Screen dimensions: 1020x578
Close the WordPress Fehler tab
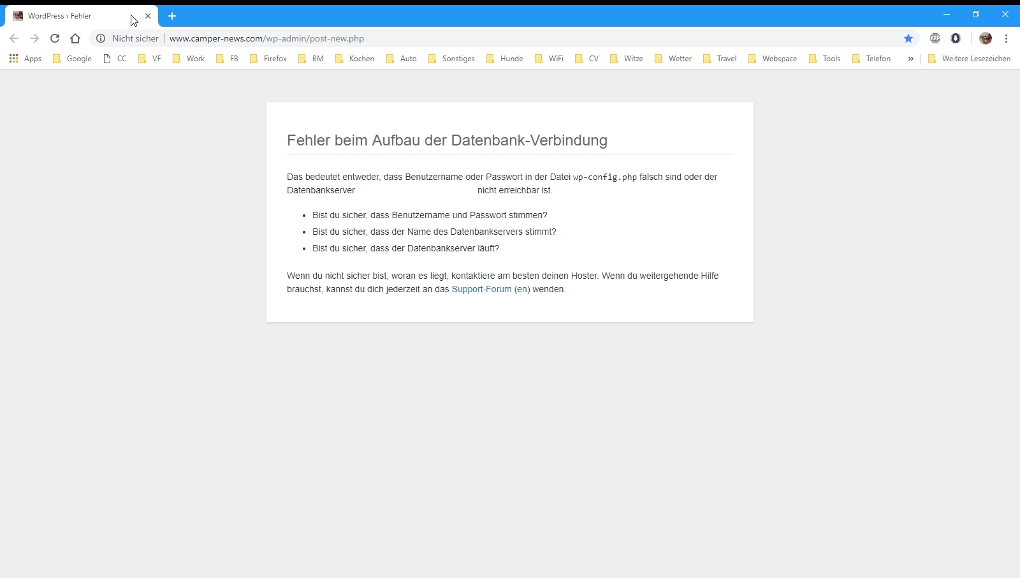coord(148,16)
